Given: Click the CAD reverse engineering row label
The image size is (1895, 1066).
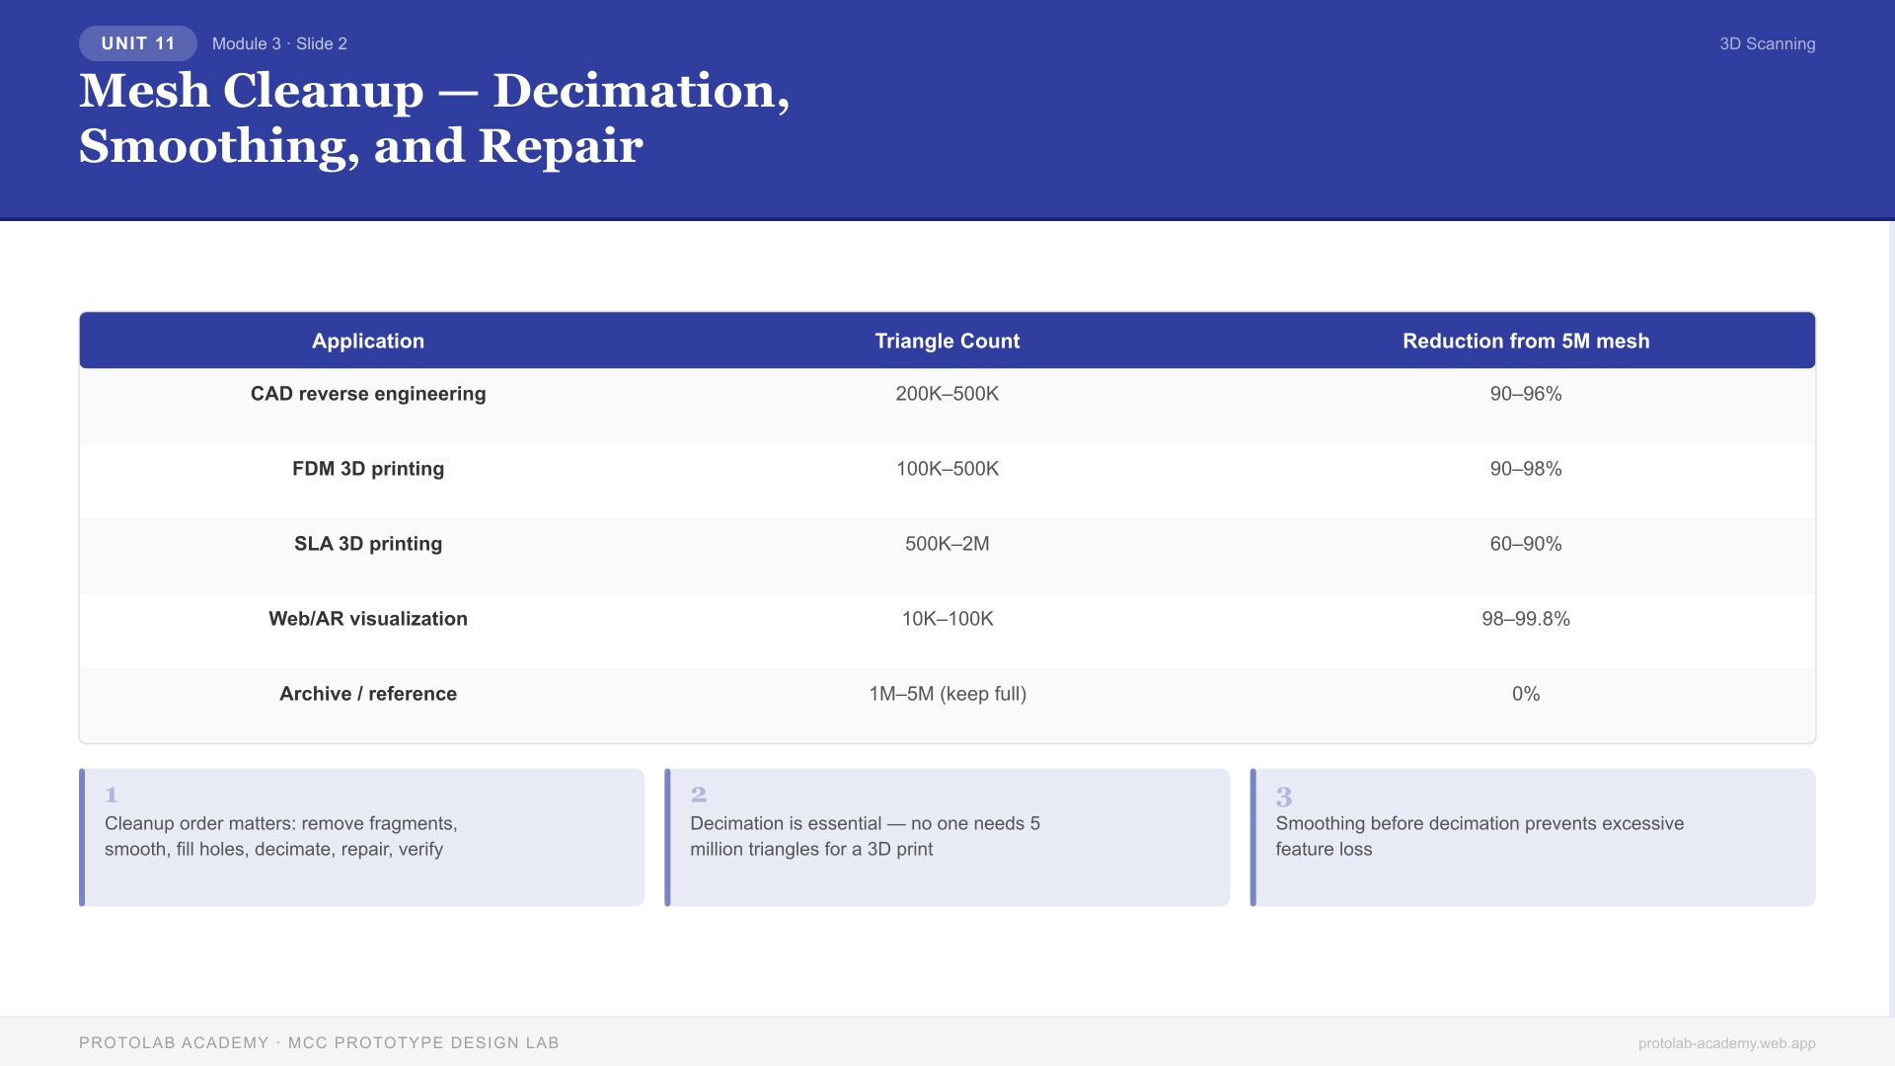Looking at the screenshot, I should click(368, 394).
